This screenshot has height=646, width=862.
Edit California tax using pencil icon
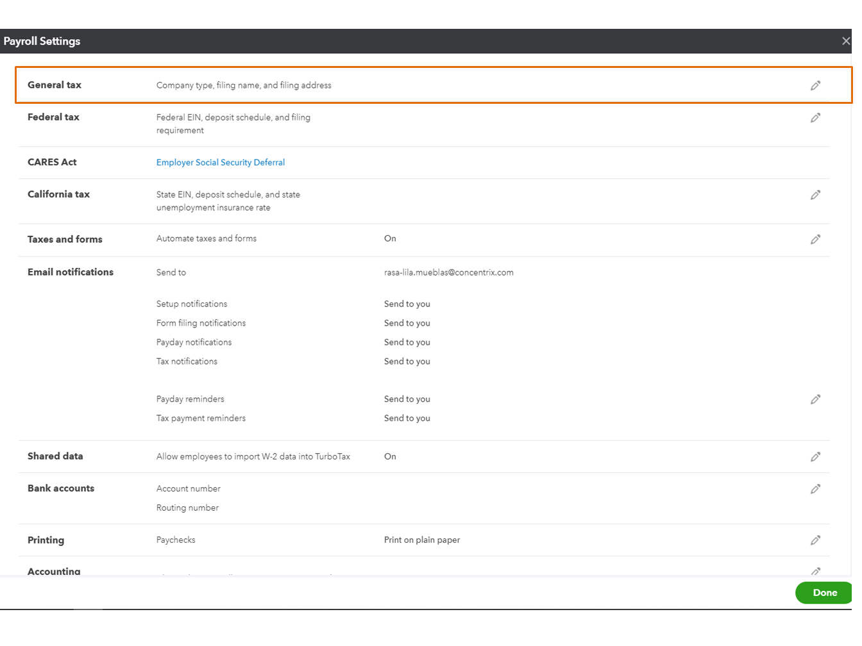[815, 194]
